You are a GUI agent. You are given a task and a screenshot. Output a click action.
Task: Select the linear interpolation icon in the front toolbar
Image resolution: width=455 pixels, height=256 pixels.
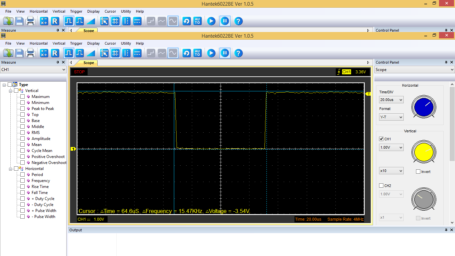(162, 53)
